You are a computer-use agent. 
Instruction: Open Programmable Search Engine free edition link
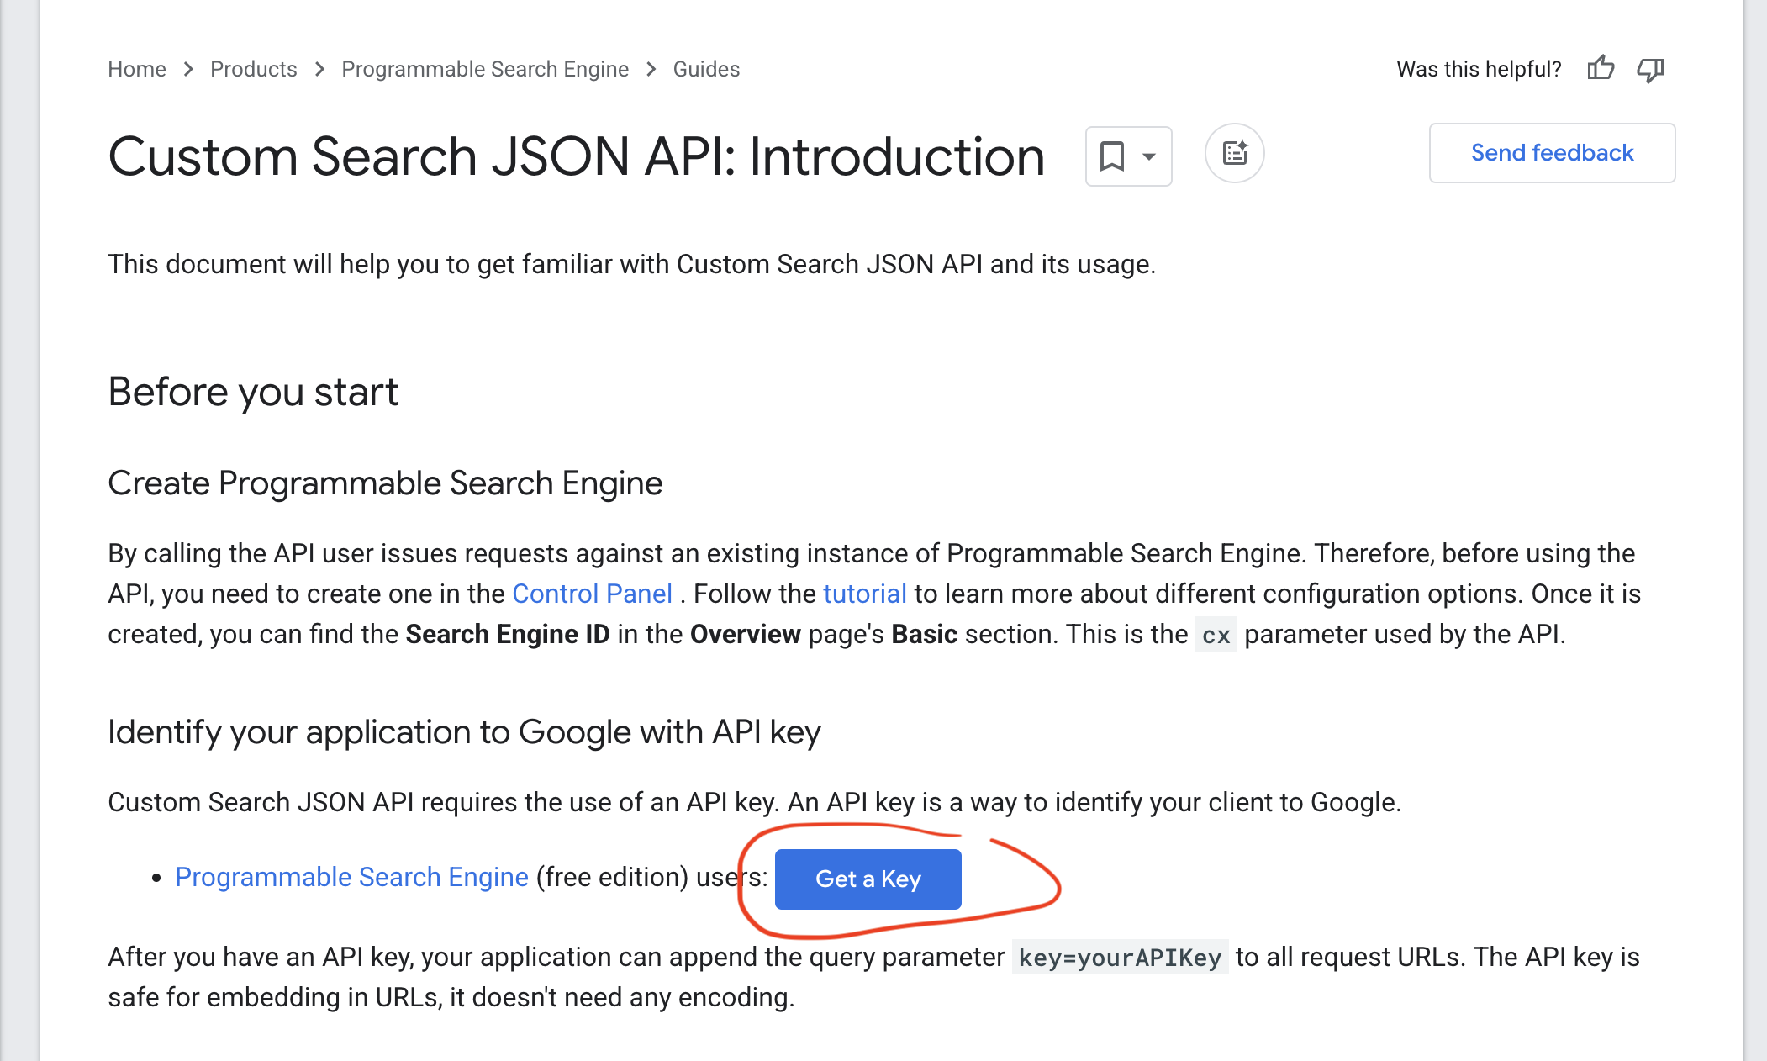point(351,877)
